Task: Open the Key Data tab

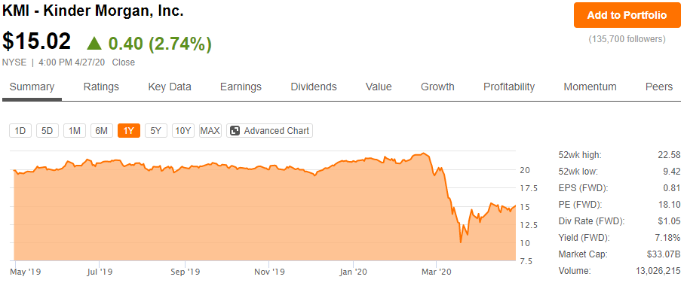Action: click(170, 87)
